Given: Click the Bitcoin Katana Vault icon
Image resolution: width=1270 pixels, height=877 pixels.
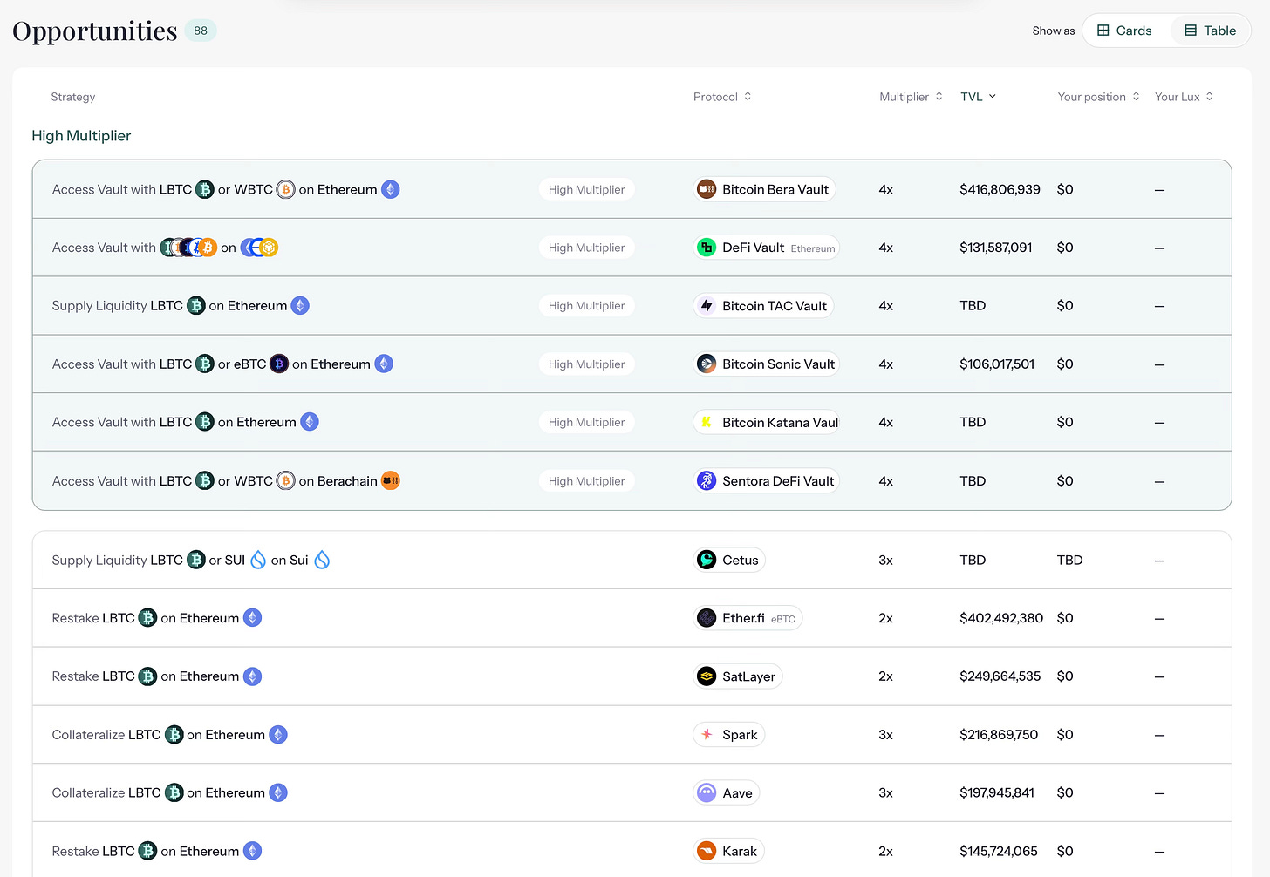Looking at the screenshot, I should (x=707, y=422).
